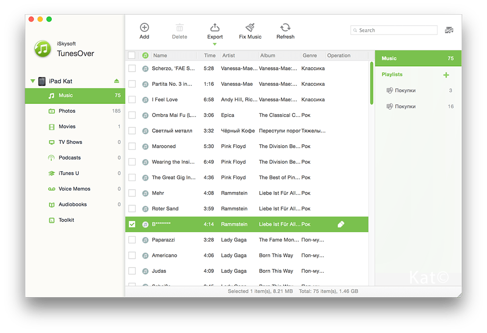
Task: Refresh the music list
Action: (286, 31)
